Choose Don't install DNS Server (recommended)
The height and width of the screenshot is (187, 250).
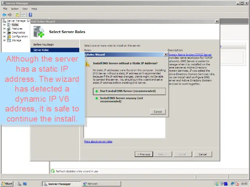tap(129, 91)
